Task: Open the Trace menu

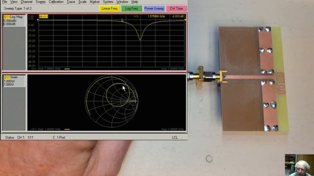Action: tap(71, 2)
